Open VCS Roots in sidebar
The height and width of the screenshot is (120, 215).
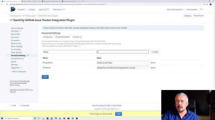15,31
